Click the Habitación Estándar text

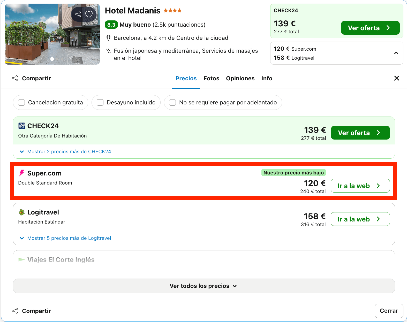(x=42, y=222)
